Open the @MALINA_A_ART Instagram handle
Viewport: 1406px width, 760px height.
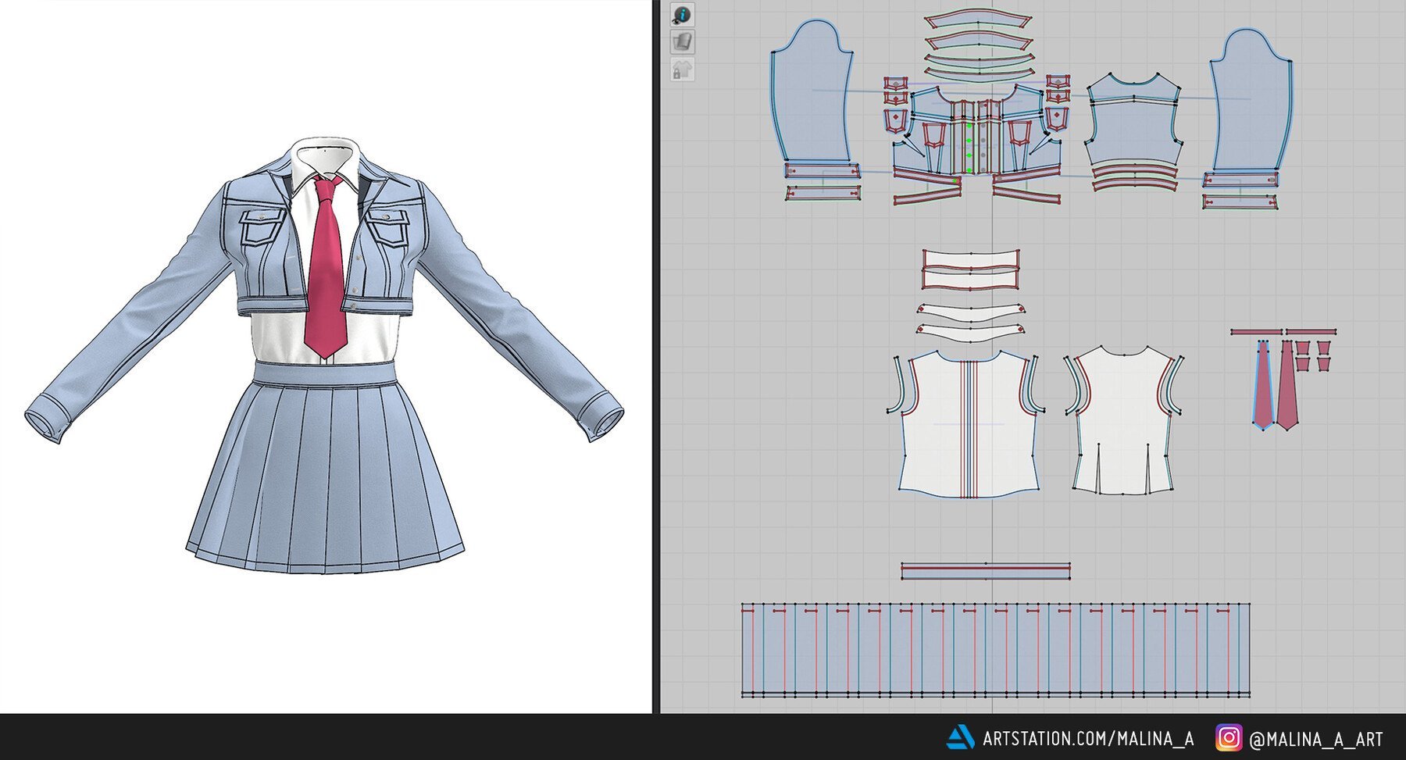click(x=1315, y=739)
